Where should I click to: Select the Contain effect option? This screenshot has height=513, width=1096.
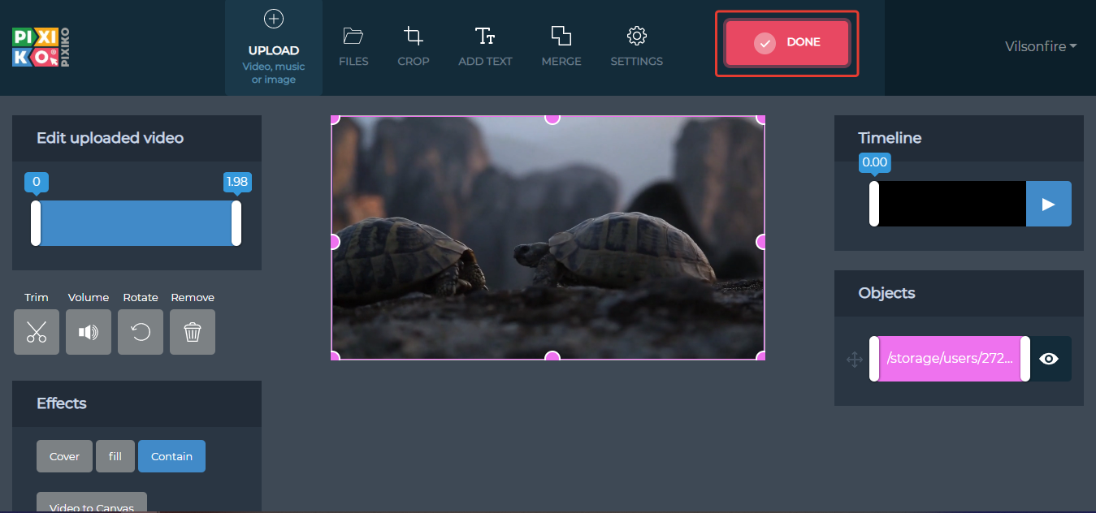pyautogui.click(x=171, y=456)
